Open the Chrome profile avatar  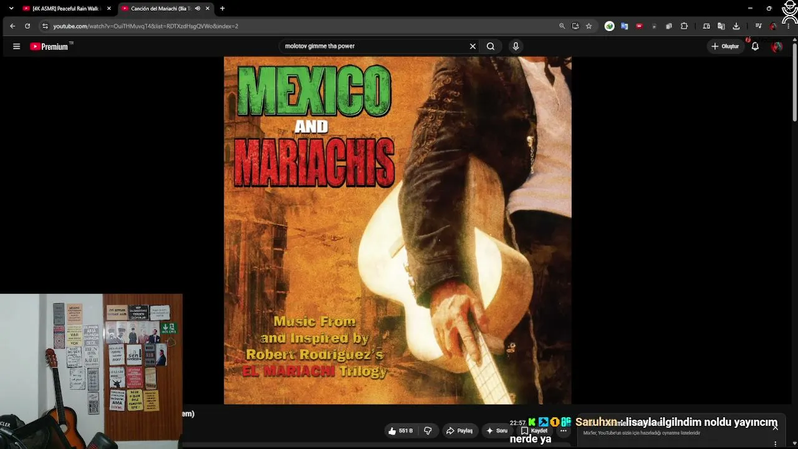[774, 26]
